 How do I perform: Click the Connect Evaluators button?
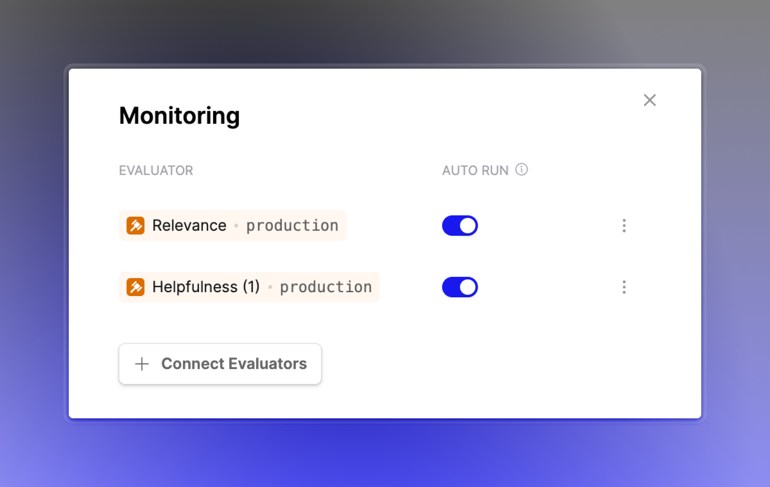click(220, 364)
